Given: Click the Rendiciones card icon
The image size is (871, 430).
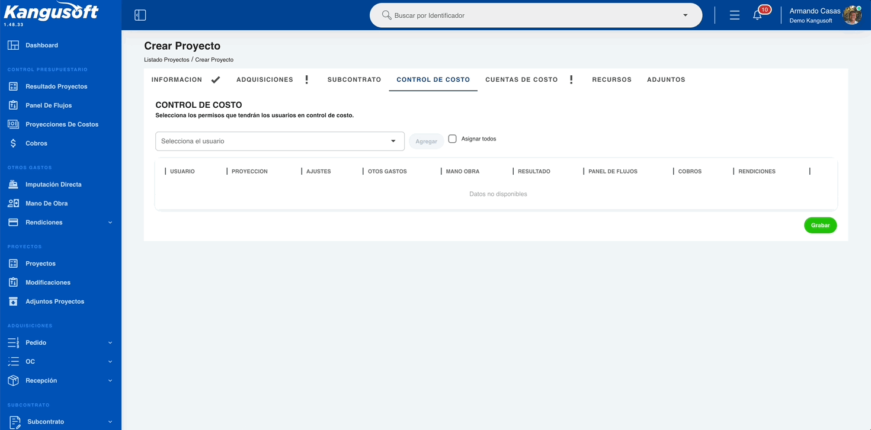Looking at the screenshot, I should coord(13,222).
